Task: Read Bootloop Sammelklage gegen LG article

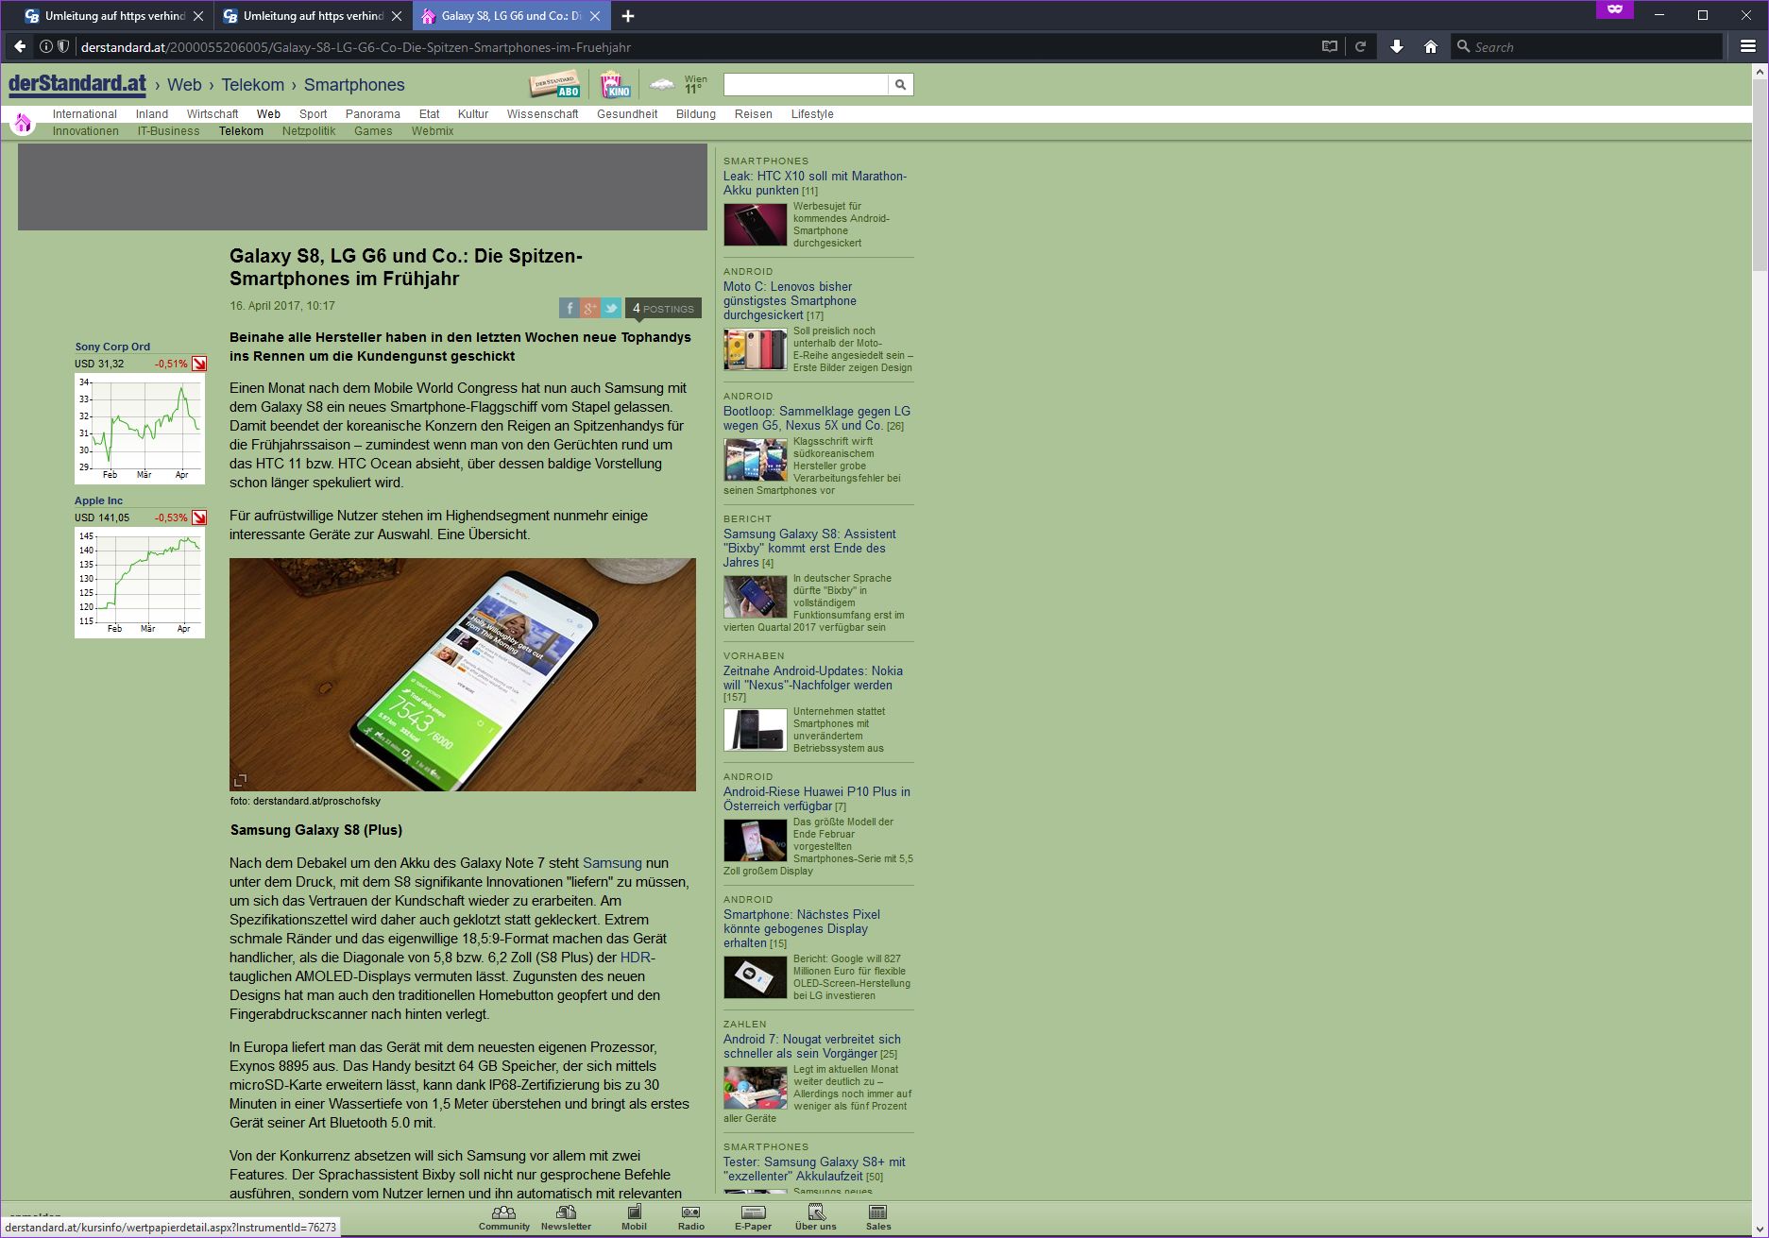Action: (817, 418)
